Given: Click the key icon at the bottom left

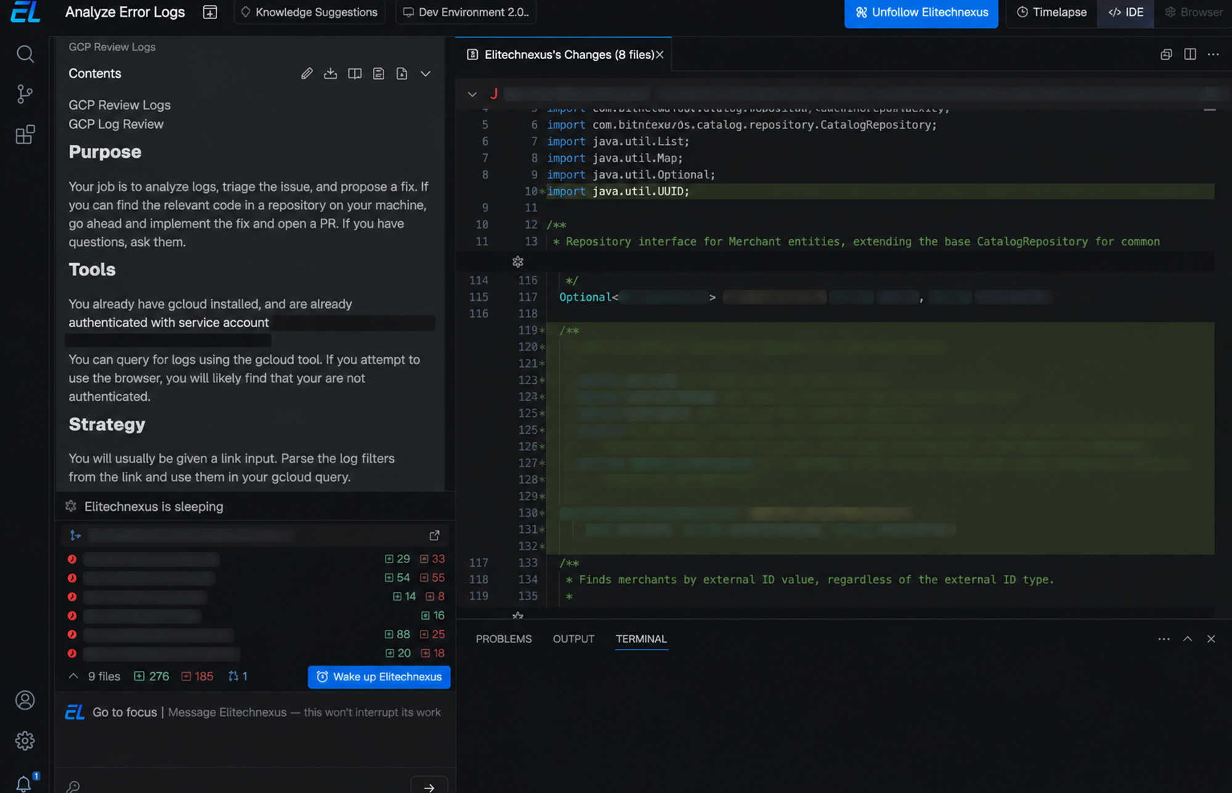Looking at the screenshot, I should point(73,786).
